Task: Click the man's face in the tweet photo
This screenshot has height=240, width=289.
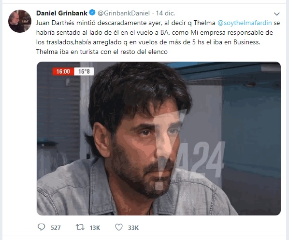Action: click(x=145, y=147)
